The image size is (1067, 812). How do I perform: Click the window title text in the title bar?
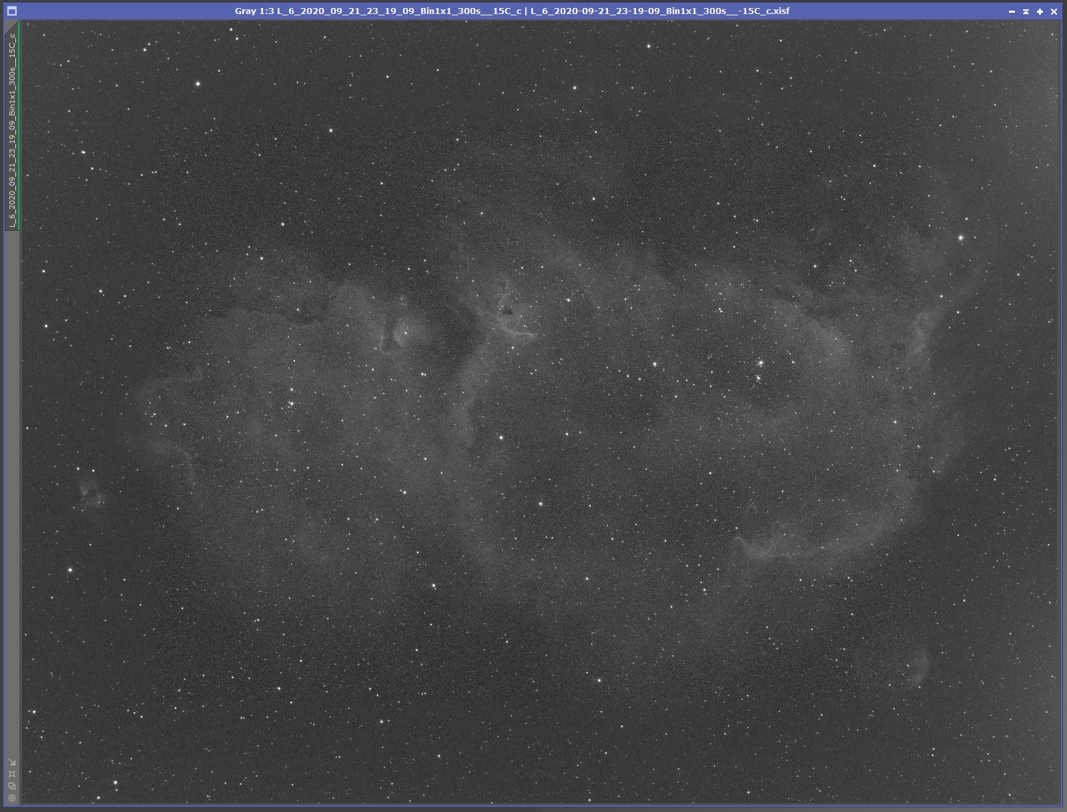point(512,11)
